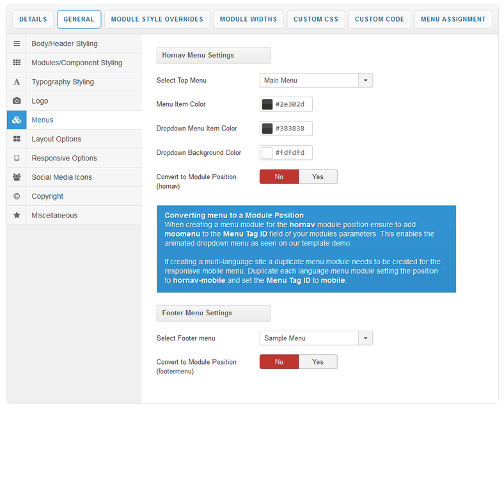Click the Typography Styling letter icon
Viewport: 504px width, 504px height.
click(x=17, y=82)
